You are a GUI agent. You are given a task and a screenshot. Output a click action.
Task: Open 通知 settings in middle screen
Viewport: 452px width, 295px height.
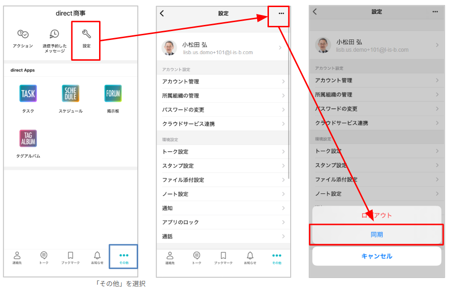tap(223, 208)
